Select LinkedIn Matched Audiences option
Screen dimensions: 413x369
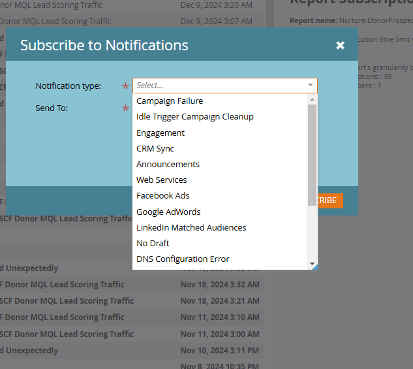[x=219, y=227]
